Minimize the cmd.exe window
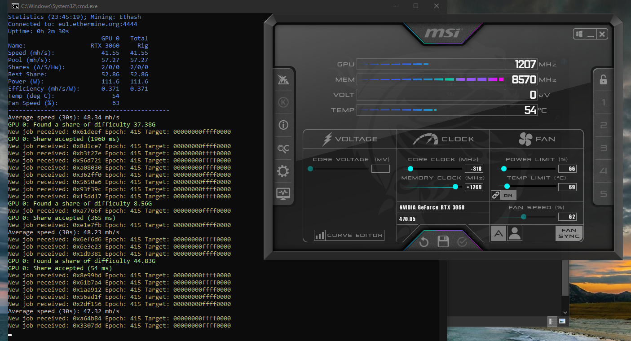Viewport: 631px width, 341px height. [395, 6]
